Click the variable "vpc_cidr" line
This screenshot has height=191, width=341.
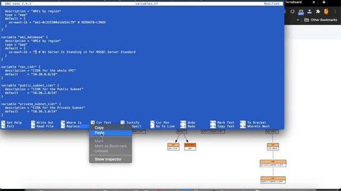pyautogui.click(x=21, y=67)
